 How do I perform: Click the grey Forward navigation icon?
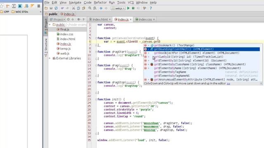[x=106, y=8]
